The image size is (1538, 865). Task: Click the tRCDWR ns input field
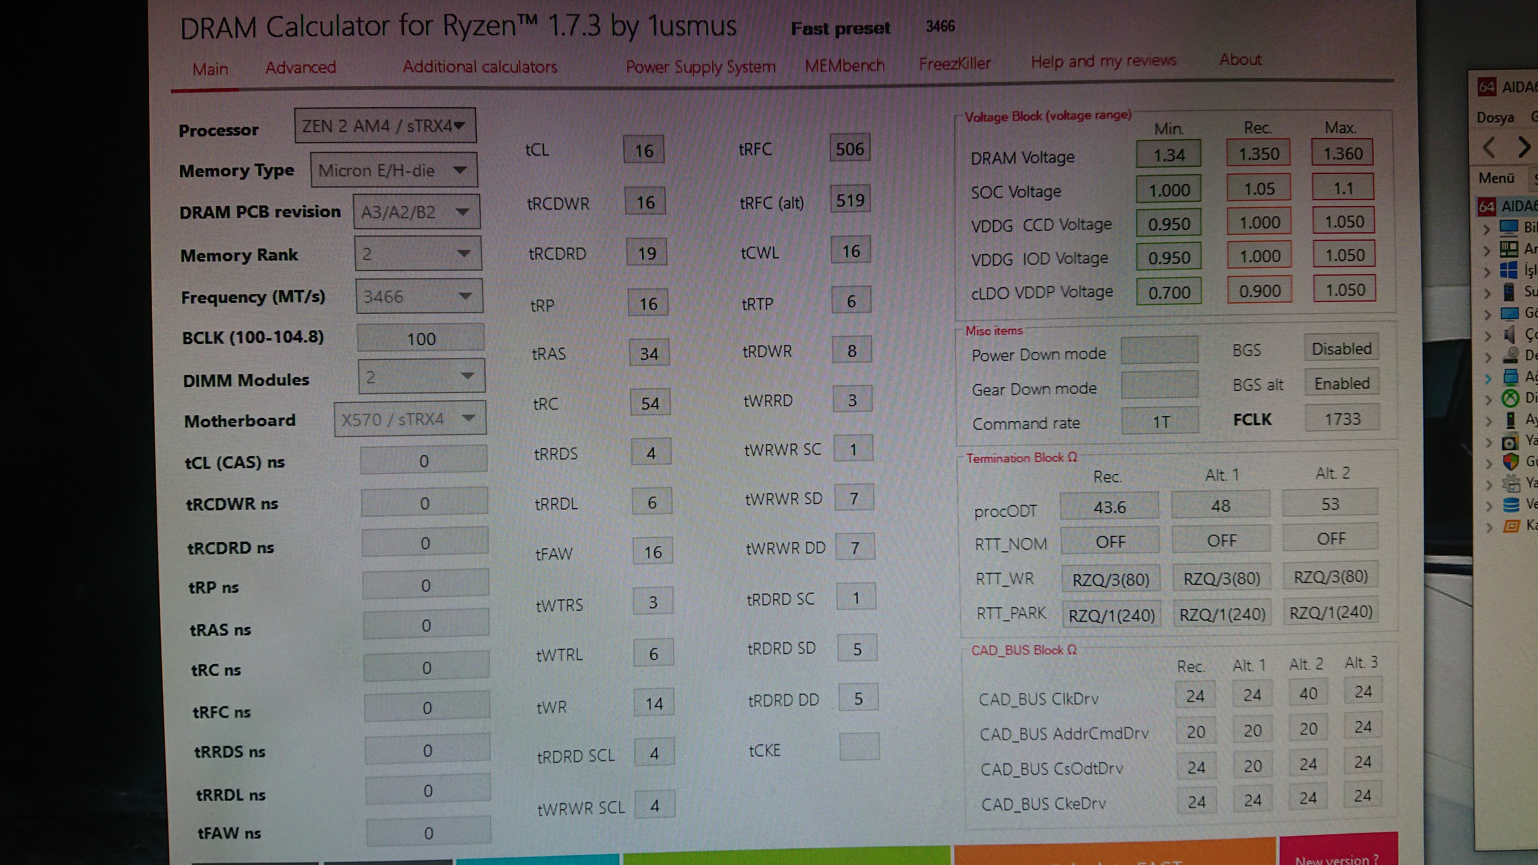(x=425, y=502)
